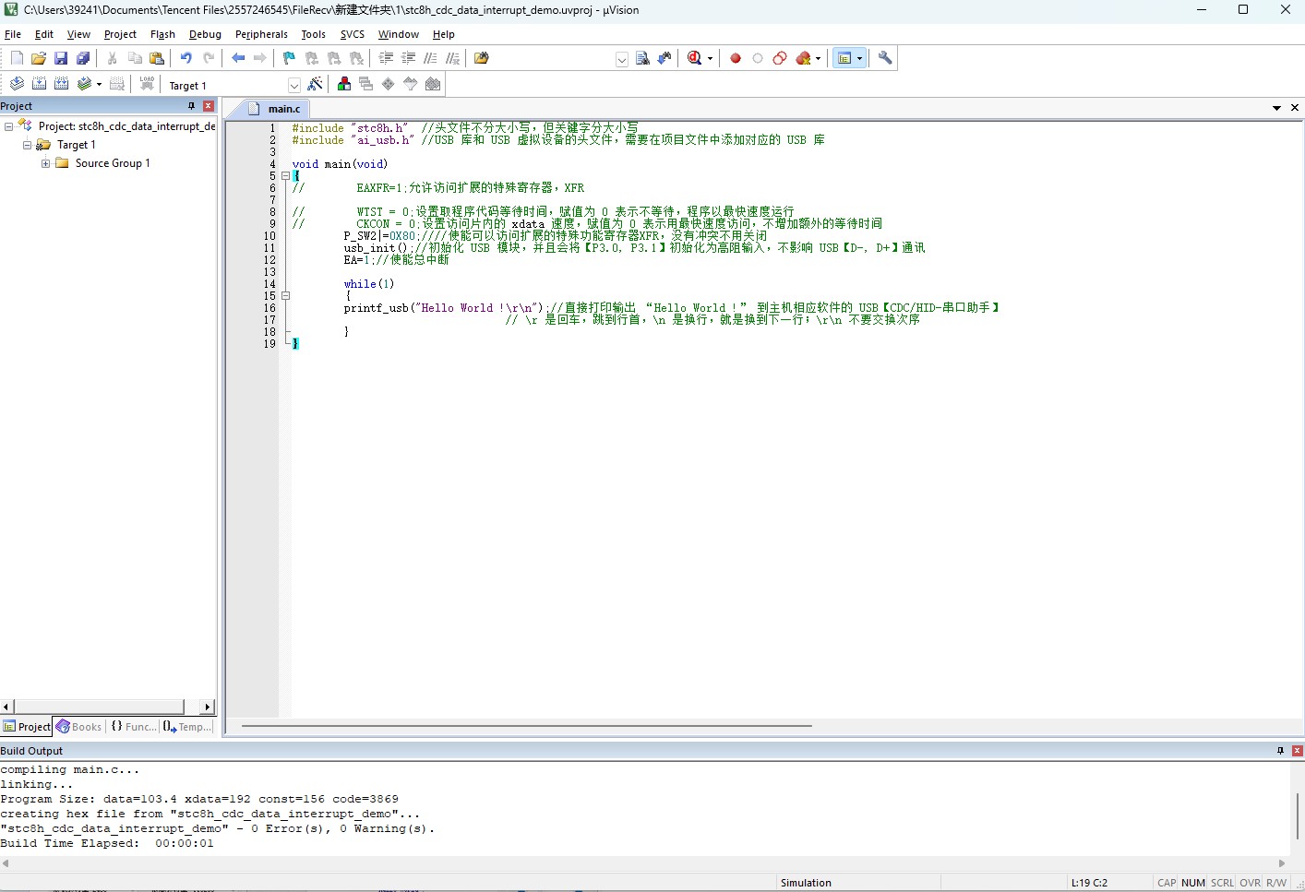Open Manage Project Items colored blocks icon

[344, 84]
